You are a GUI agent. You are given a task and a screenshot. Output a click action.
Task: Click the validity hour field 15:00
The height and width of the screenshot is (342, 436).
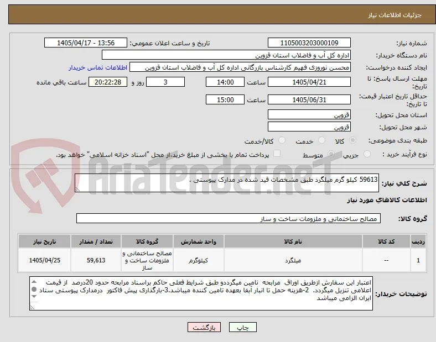coord(225,99)
